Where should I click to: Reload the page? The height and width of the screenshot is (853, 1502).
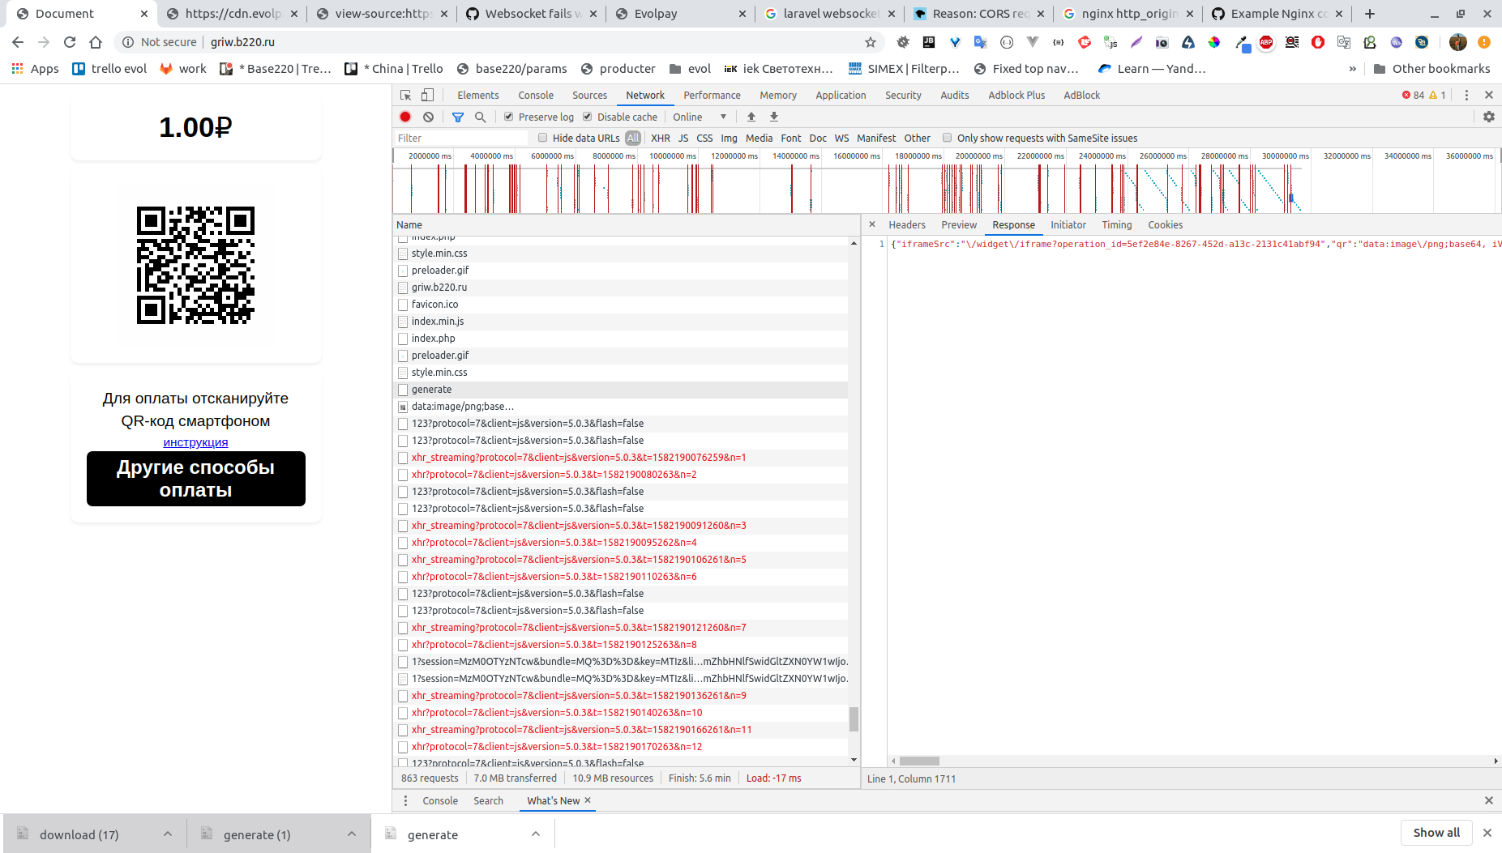tap(70, 42)
